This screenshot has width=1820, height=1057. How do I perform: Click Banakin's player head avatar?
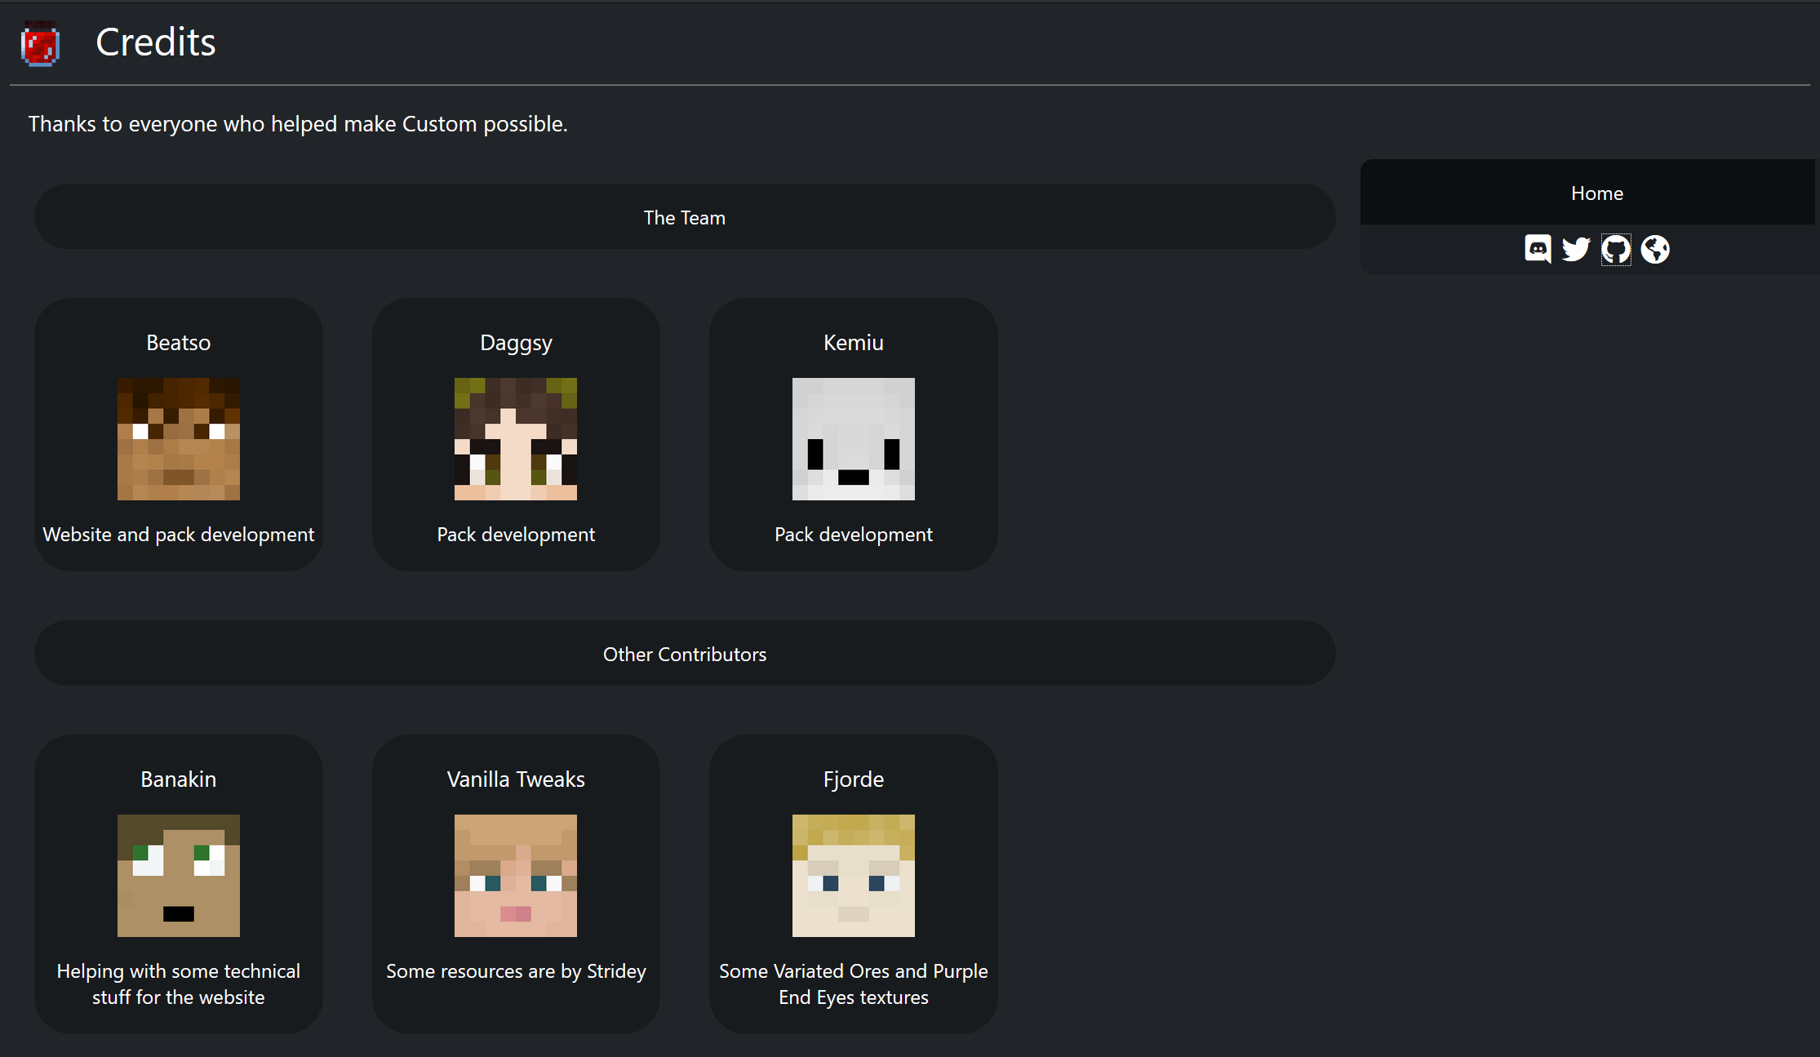coord(178,876)
